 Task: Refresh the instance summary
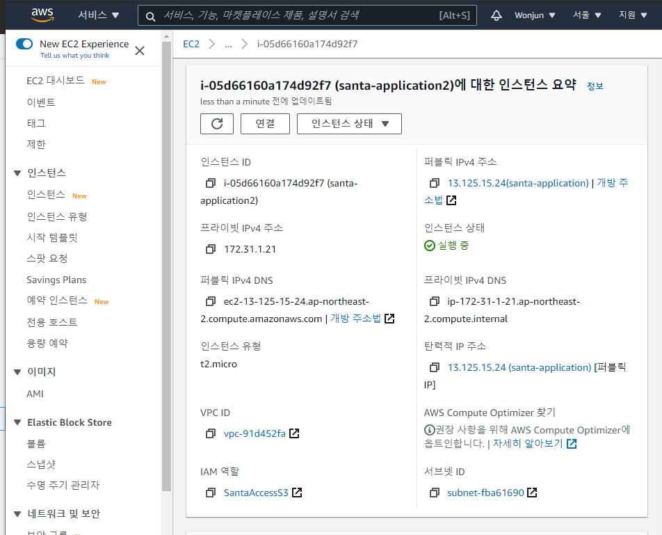(216, 124)
